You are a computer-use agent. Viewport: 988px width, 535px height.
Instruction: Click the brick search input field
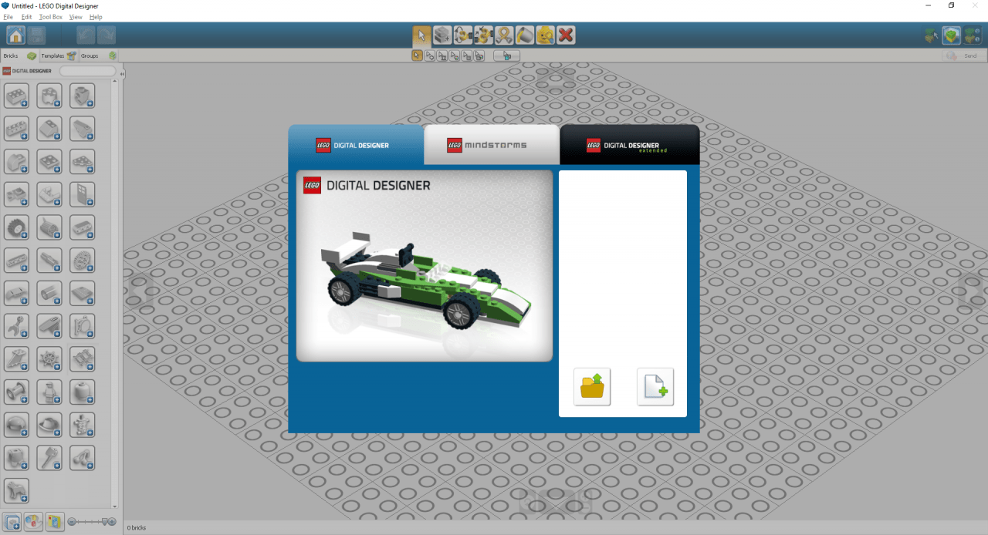87,71
